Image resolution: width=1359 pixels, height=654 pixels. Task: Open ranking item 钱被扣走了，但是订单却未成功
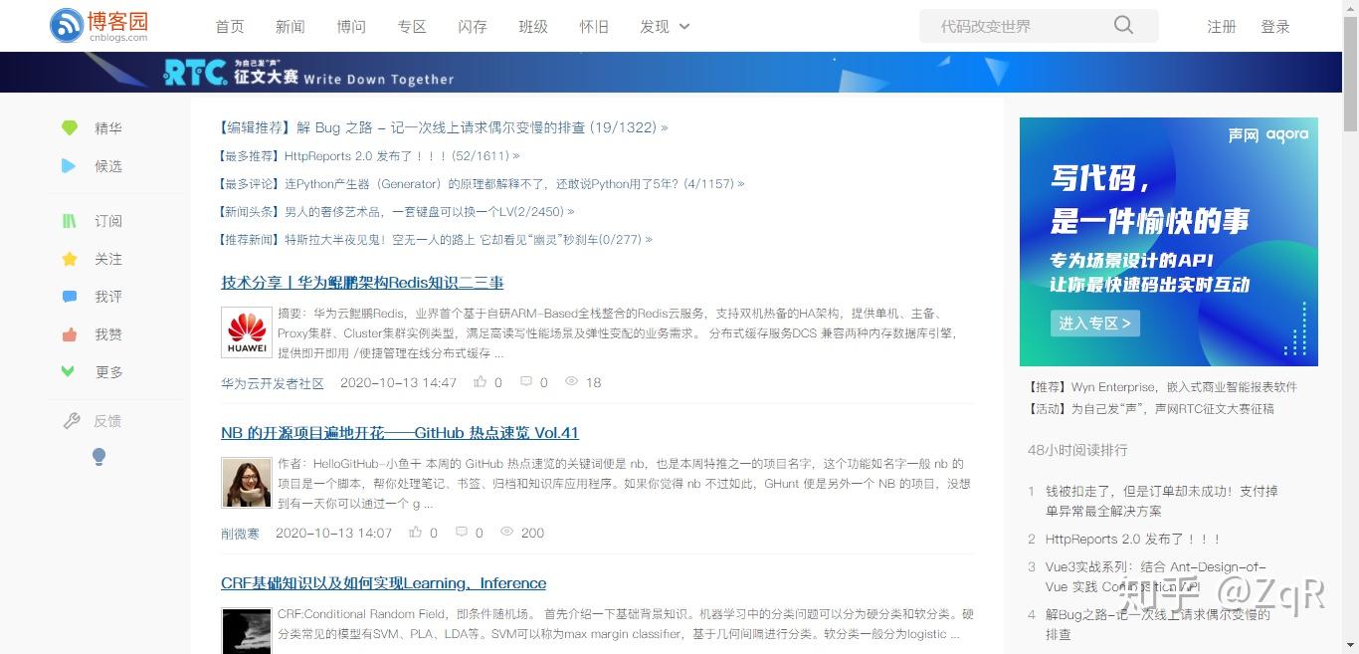point(1161,501)
